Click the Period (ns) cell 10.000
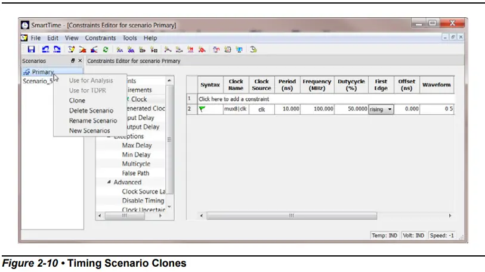The width and height of the screenshot is (485, 272). click(x=287, y=109)
